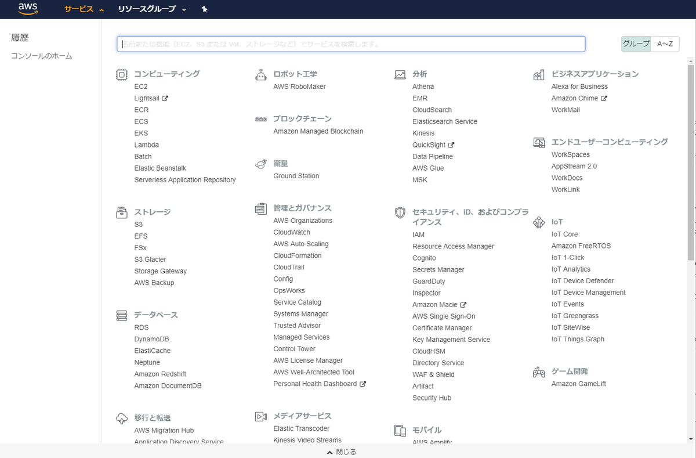
Task: Open the S3 service
Action: click(x=138, y=224)
